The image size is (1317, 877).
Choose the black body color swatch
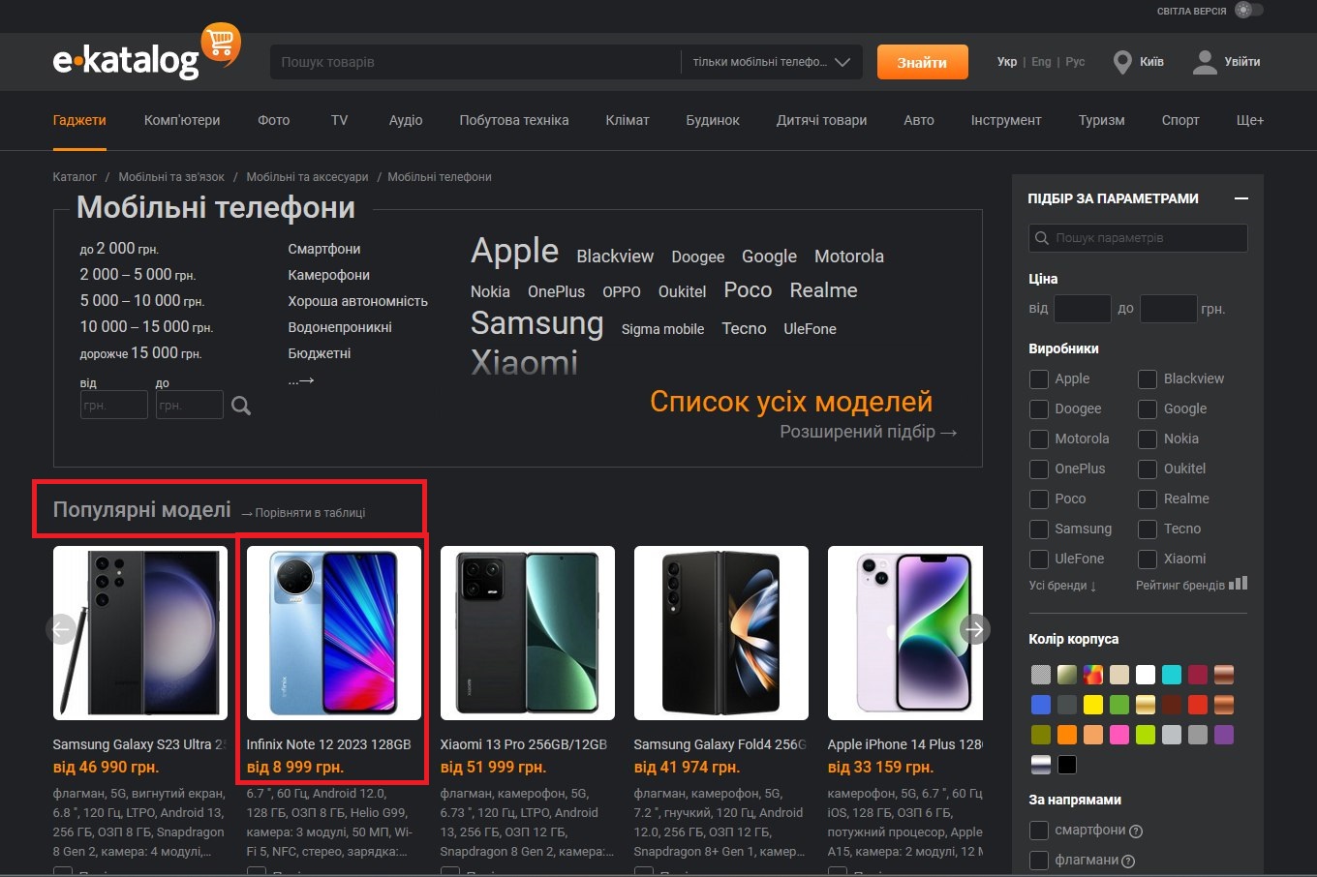tap(1067, 765)
